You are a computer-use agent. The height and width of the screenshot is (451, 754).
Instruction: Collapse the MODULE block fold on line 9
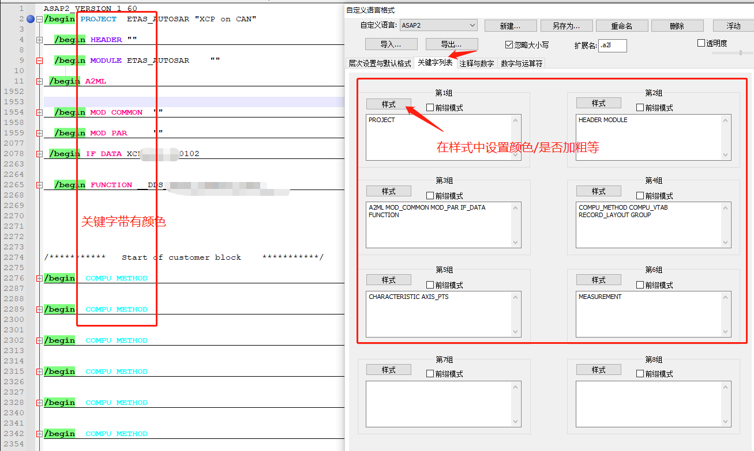tap(39, 60)
